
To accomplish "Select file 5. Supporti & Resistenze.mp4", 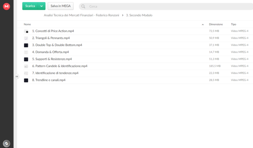I will click(52, 59).
